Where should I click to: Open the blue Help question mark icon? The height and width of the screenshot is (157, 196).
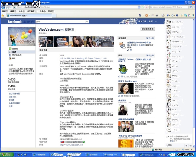pos(177,15)
